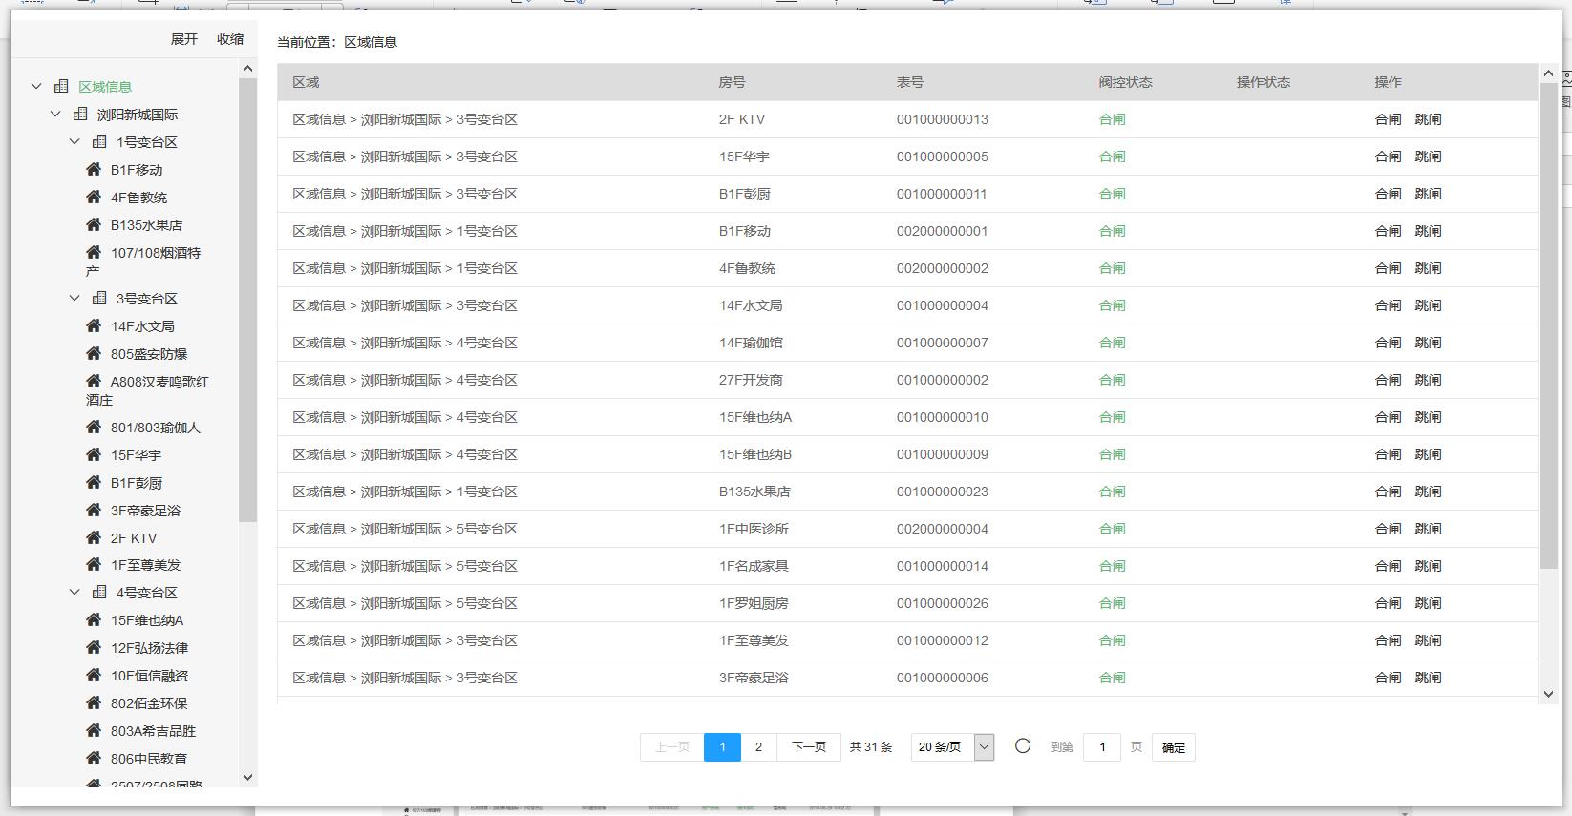Image resolution: width=1572 pixels, height=816 pixels.
Task: Click the table's scroll down arrow
Action: tap(1548, 695)
